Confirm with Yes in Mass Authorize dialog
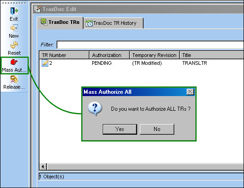Screen dimensions: 244x188 [120, 129]
